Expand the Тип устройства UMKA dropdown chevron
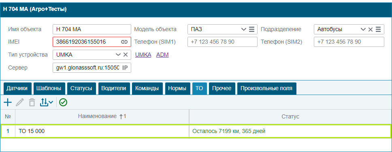392x152 pixels. [118, 55]
